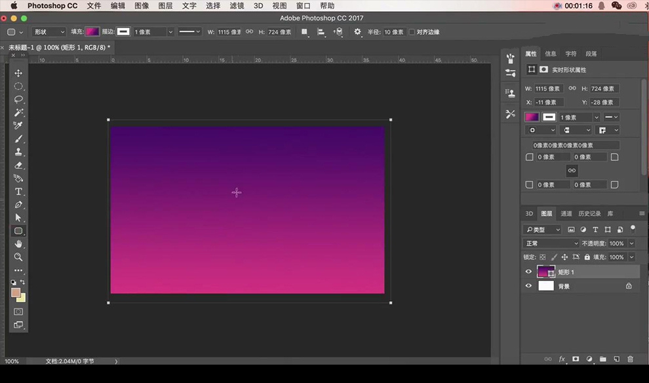Open the 滤镜 menu
The image size is (649, 383).
(237, 6)
